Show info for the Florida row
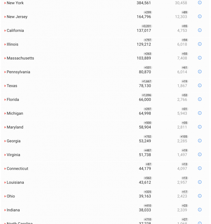Screen dimensions: 211x224 (199, 99)
